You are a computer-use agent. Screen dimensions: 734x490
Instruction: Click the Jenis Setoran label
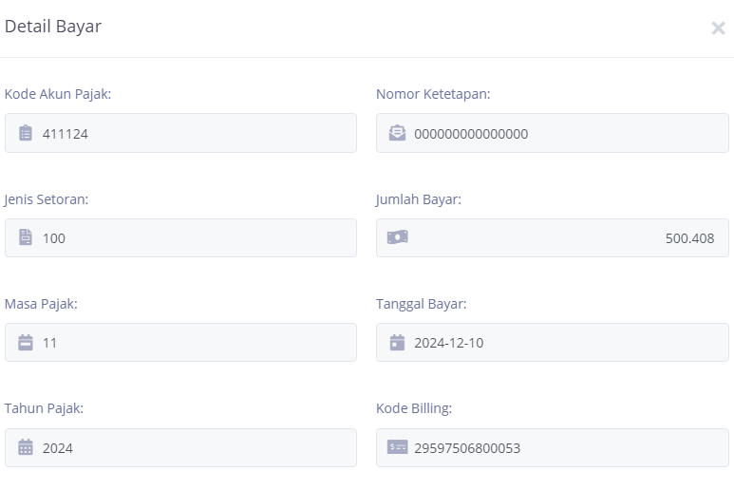point(46,199)
